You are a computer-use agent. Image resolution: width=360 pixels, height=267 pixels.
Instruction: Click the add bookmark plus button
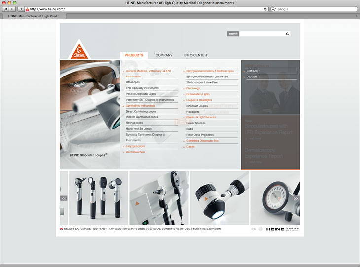coord(21,9)
